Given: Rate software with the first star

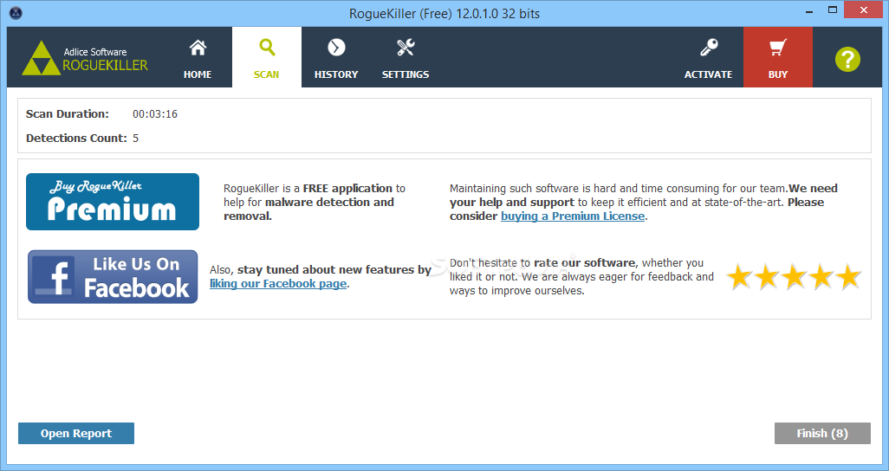Looking at the screenshot, I should point(739,276).
